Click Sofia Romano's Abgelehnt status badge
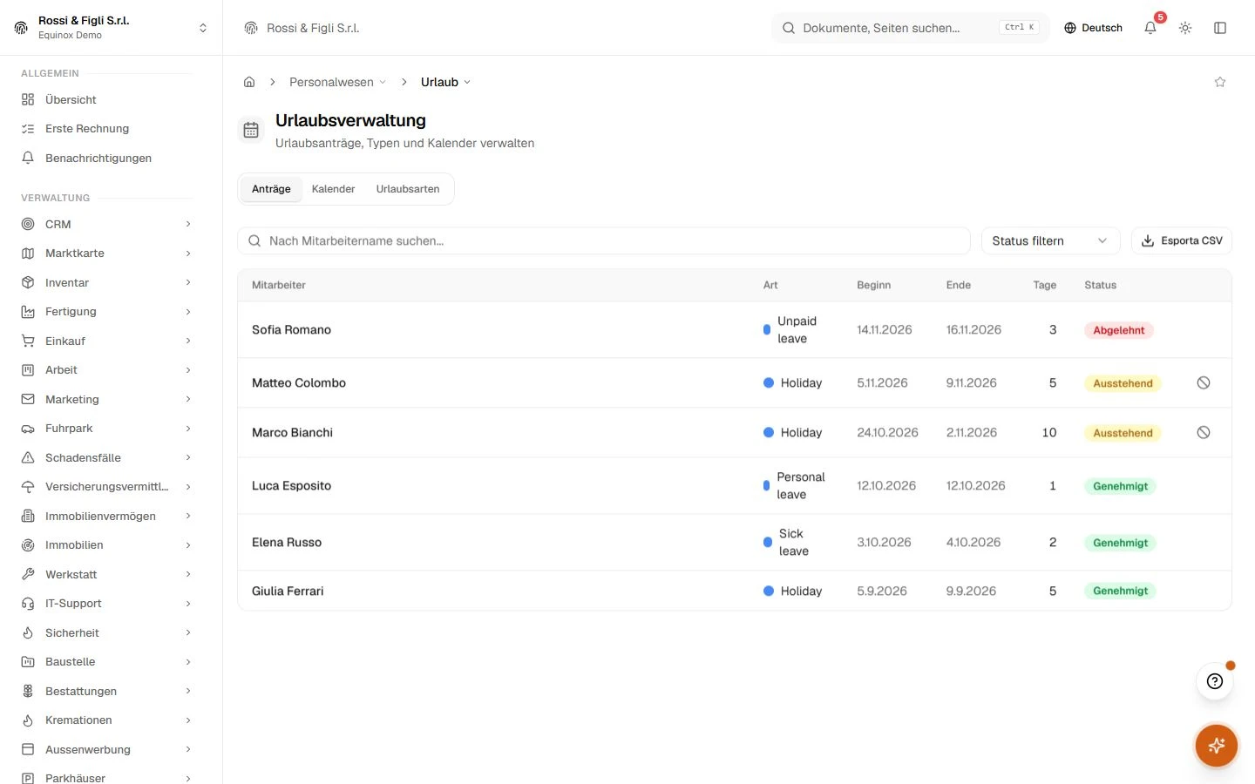The image size is (1255, 784). tap(1119, 330)
